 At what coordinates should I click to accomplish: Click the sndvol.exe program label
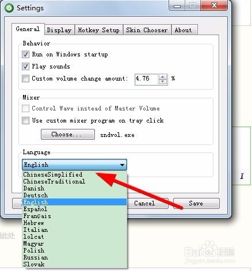tap(117, 135)
